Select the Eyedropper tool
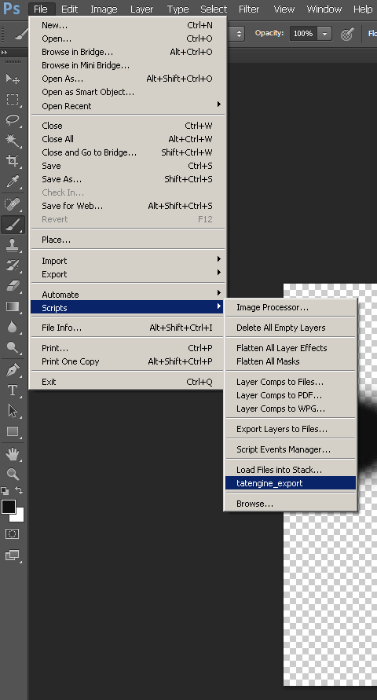This screenshot has height=700, width=377. 13,181
